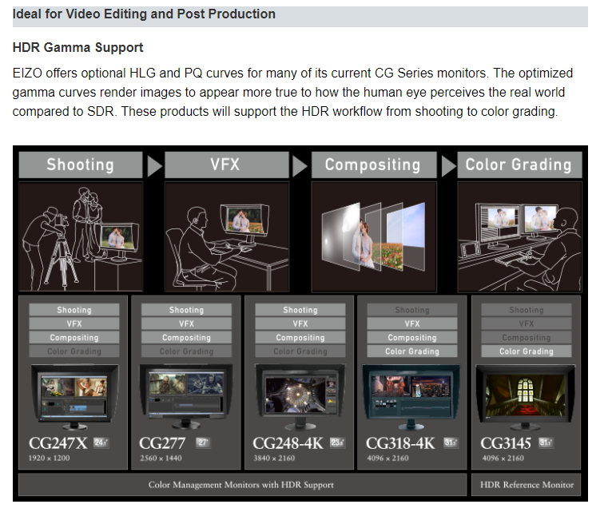Click the size badge beside CG318-4K

pos(451,443)
